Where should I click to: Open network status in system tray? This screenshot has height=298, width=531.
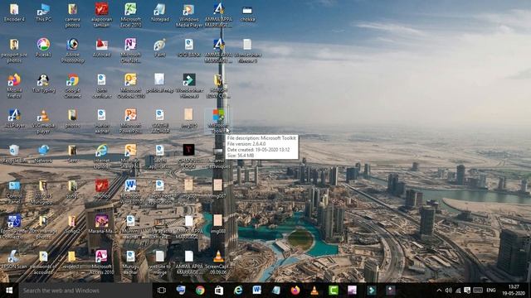click(458, 291)
